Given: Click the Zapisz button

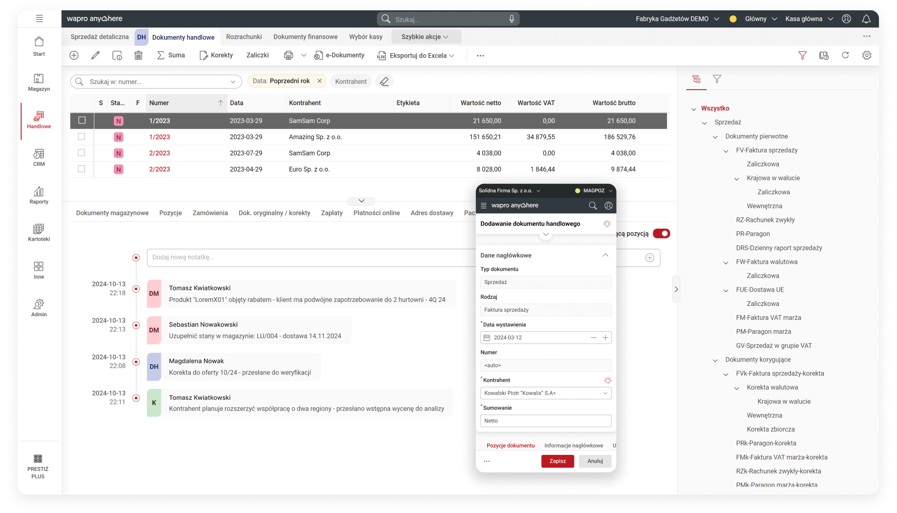Looking at the screenshot, I should click(x=557, y=461).
